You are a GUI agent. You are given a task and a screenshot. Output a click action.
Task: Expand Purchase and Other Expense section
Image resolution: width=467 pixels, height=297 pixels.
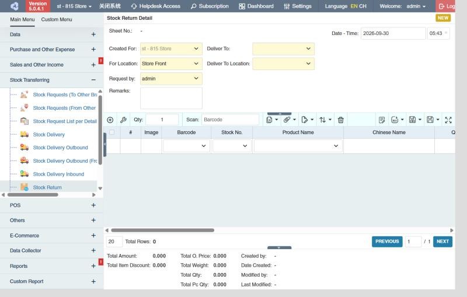point(93,49)
